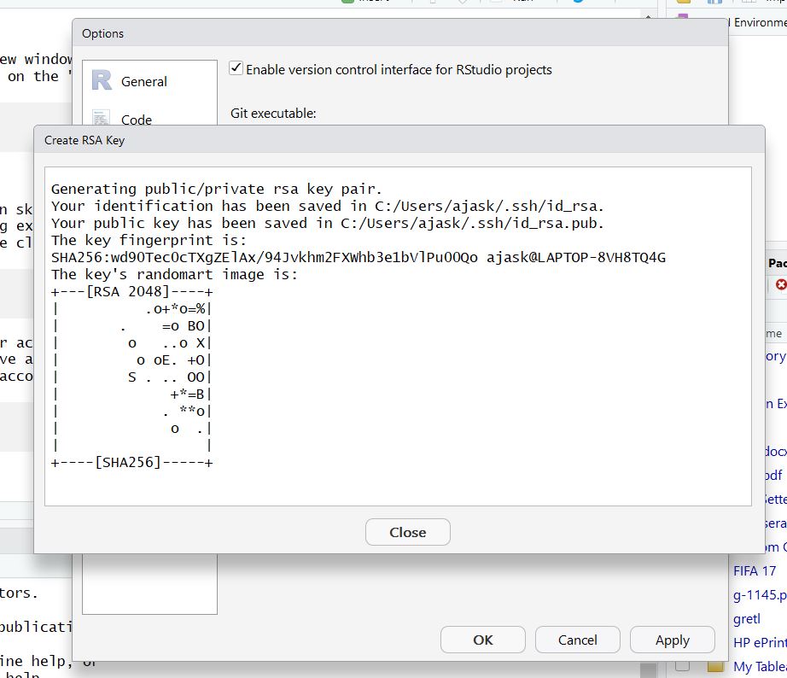This screenshot has height=678, width=787.
Task: Close the Create RSA Key dialog with Close button
Action: 407,532
